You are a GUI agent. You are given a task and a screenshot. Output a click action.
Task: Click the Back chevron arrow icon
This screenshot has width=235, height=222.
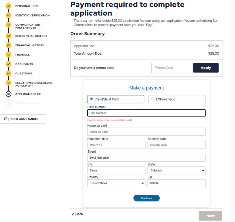tap(73, 214)
